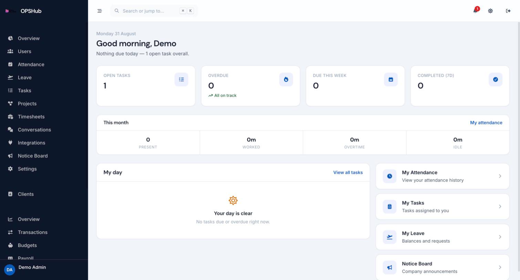Select Clients in the sidebar
Image resolution: width=520 pixels, height=280 pixels.
pyautogui.click(x=44, y=194)
